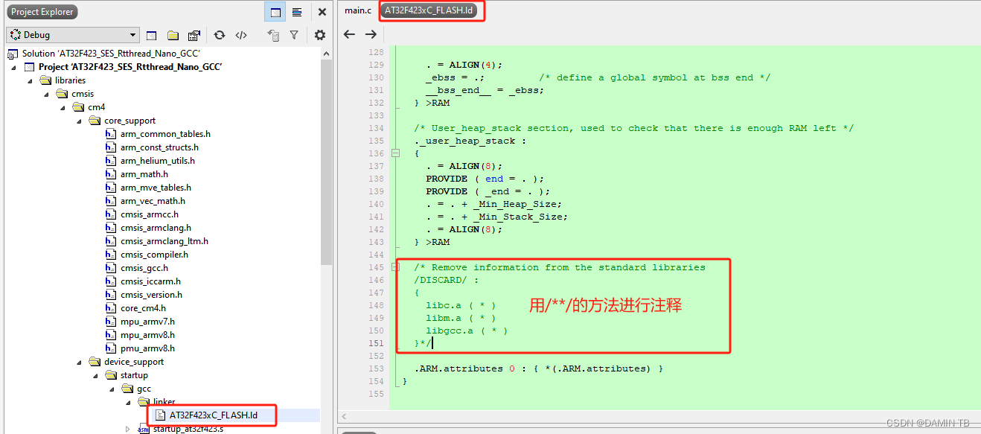The image size is (981, 434).
Task: Toggle the lines/list view icon in Project Explorer header
Action: pyautogui.click(x=297, y=12)
